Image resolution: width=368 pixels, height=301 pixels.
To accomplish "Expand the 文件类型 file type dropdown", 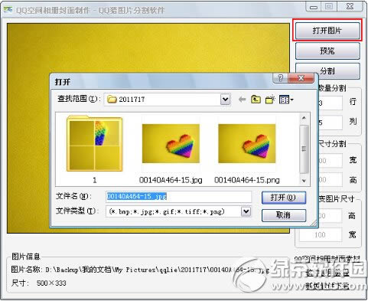I will [x=246, y=211].
